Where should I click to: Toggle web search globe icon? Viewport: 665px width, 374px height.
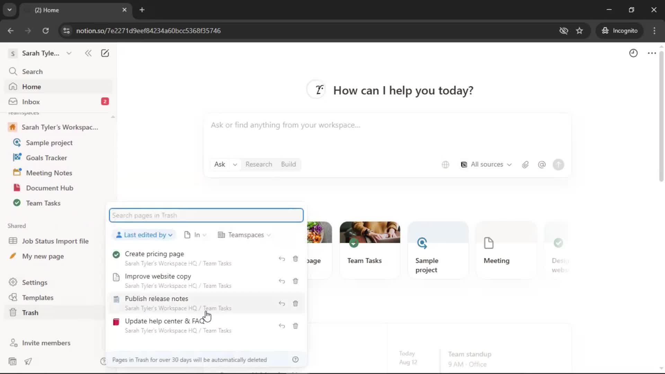tap(445, 164)
